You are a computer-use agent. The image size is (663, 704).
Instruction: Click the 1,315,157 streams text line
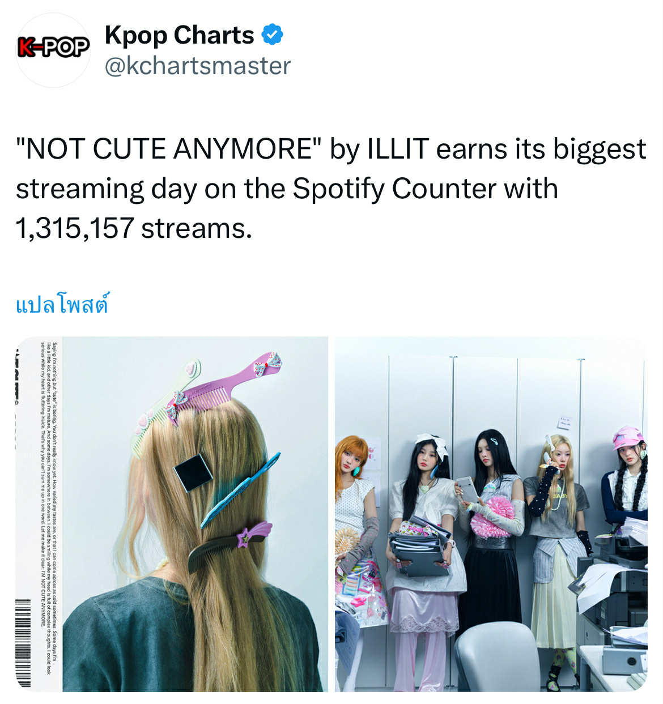(133, 229)
